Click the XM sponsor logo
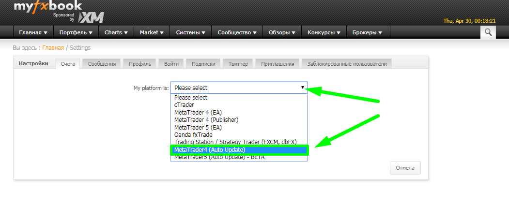The height and width of the screenshot is (205, 509). point(91,17)
